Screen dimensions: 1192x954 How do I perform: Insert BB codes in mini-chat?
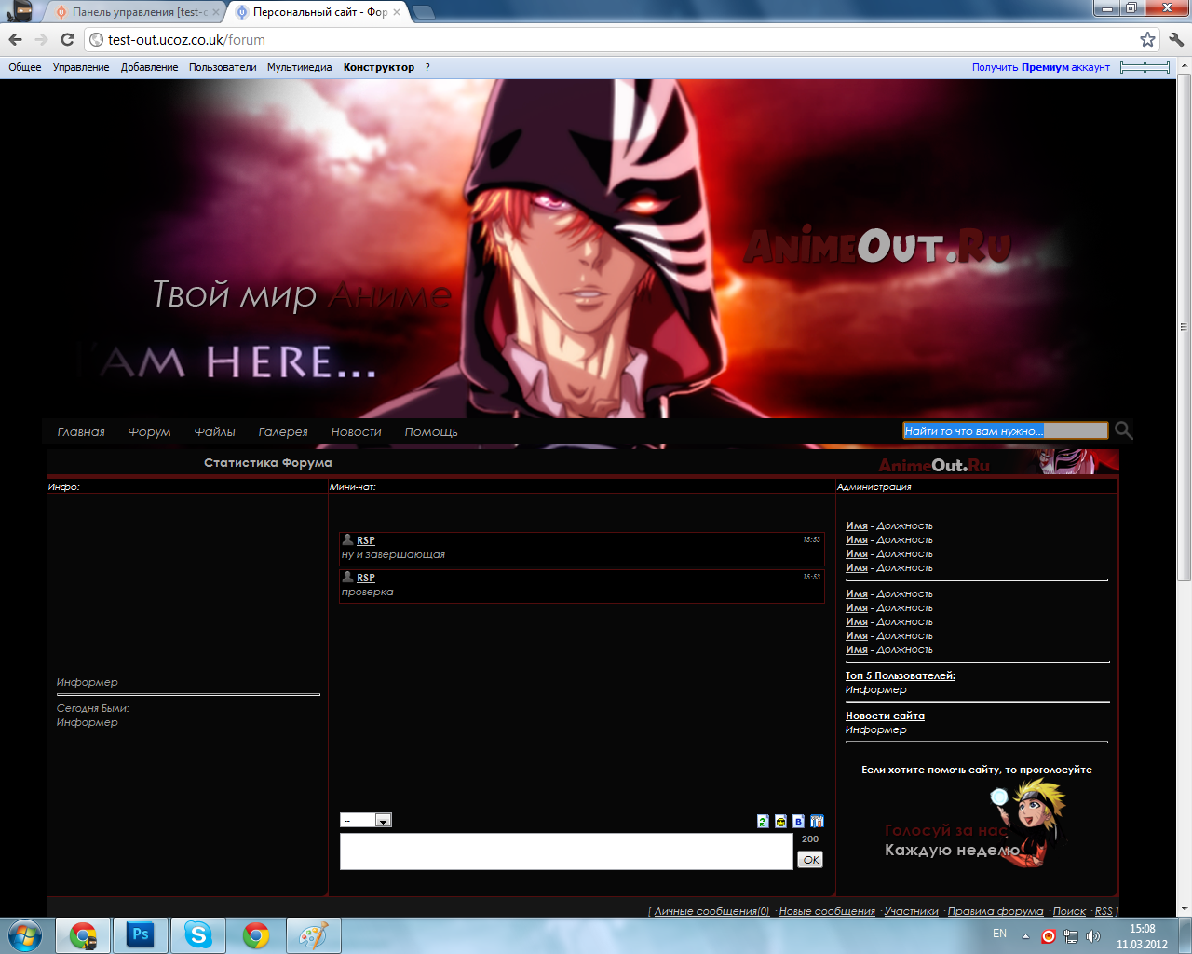[x=798, y=821]
